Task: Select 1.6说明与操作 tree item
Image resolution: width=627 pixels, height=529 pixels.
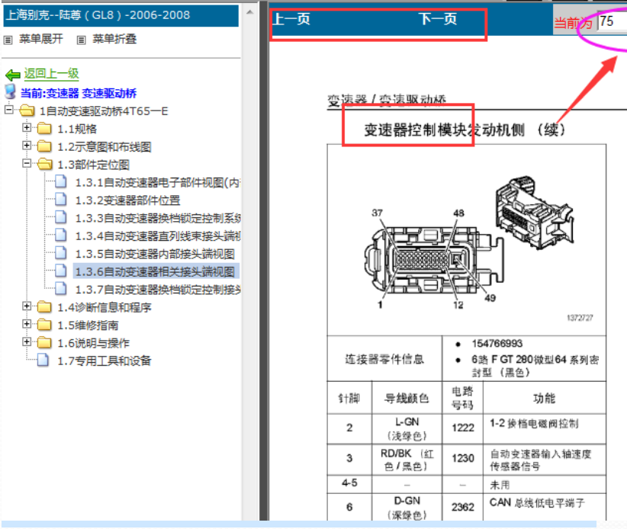Action: 94,343
